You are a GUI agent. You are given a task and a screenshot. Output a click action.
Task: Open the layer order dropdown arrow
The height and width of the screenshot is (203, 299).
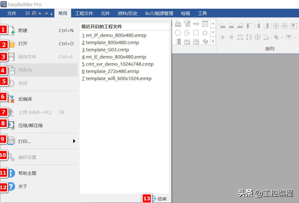click(282, 37)
